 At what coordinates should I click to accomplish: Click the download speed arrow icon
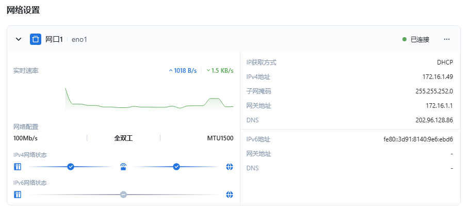pos(208,71)
